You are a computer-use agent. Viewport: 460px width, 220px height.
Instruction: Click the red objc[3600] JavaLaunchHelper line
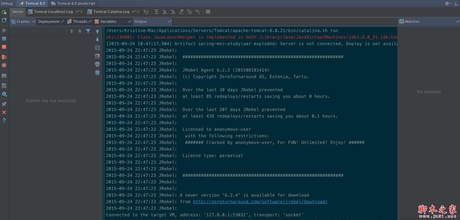(251, 37)
